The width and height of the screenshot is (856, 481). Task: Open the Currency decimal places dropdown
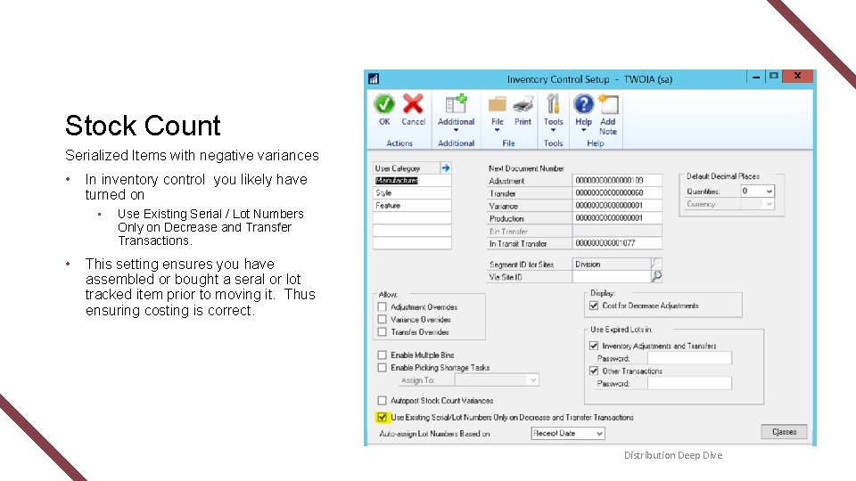[x=769, y=204]
